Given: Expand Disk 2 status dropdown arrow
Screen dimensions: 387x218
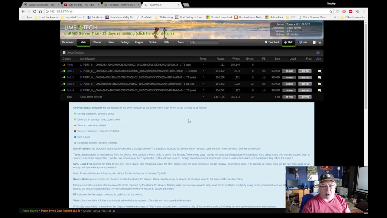Looking at the screenshot, I should coord(62,78).
